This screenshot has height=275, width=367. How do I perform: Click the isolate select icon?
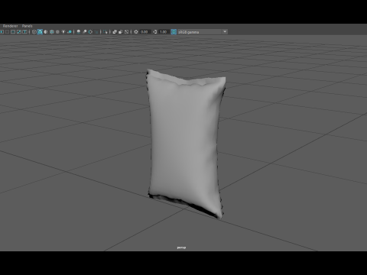point(106,32)
